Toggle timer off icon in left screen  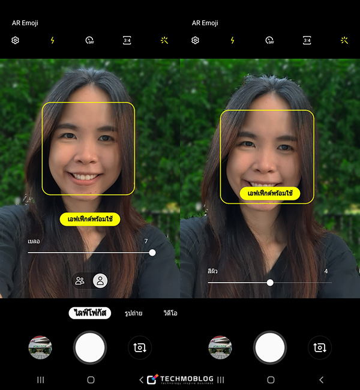(89, 41)
